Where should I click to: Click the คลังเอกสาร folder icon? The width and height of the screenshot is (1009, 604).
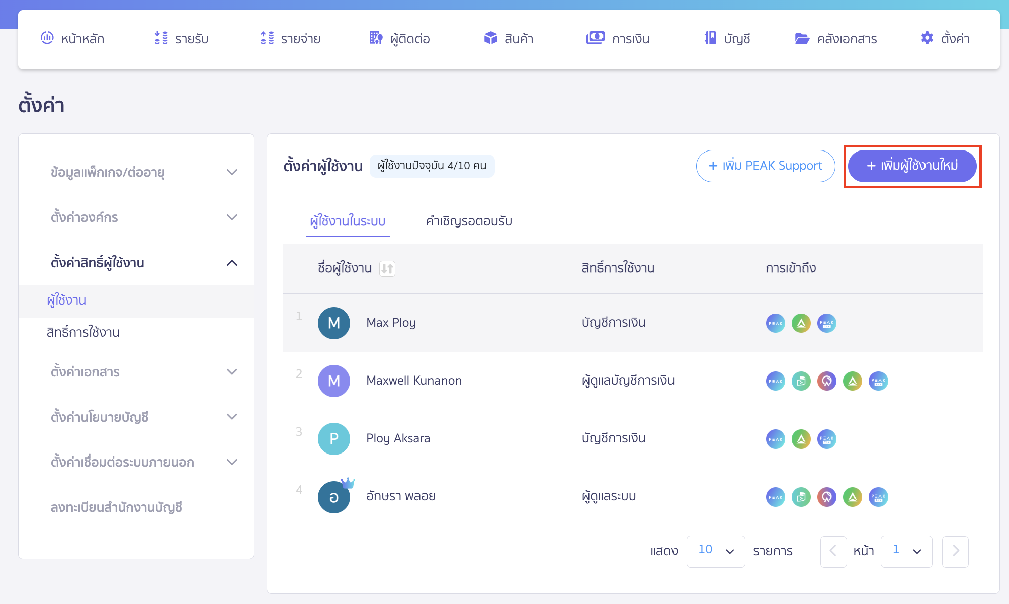[802, 38]
